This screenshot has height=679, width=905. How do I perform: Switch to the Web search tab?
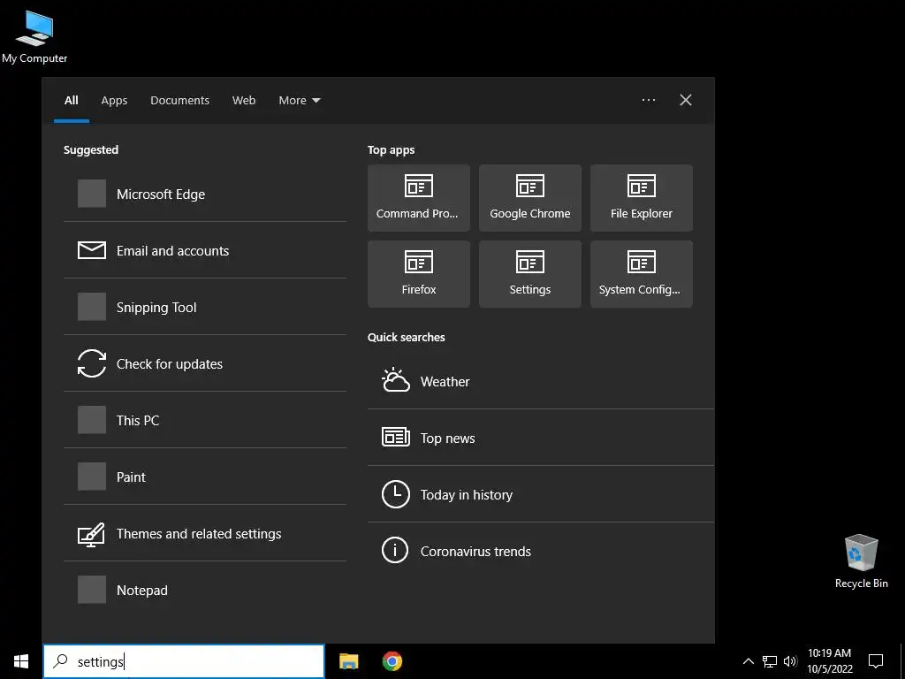244,101
